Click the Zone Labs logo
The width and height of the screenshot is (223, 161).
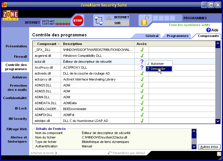tap(10, 15)
